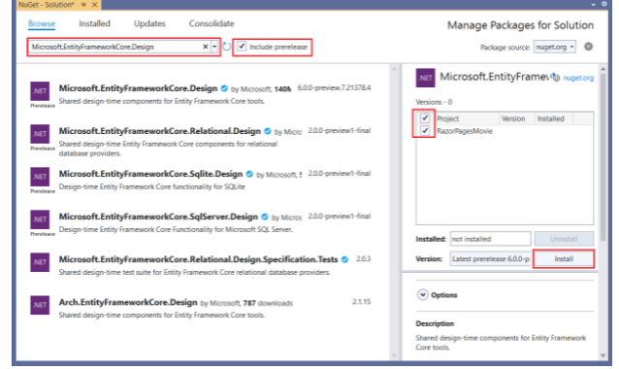Image resolution: width=619 pixels, height=369 pixels.
Task: Switch to the Consolidate tab
Action: click(212, 23)
